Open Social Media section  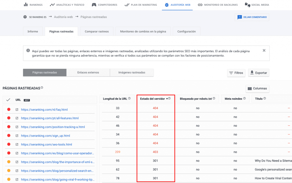(x=257, y=5)
